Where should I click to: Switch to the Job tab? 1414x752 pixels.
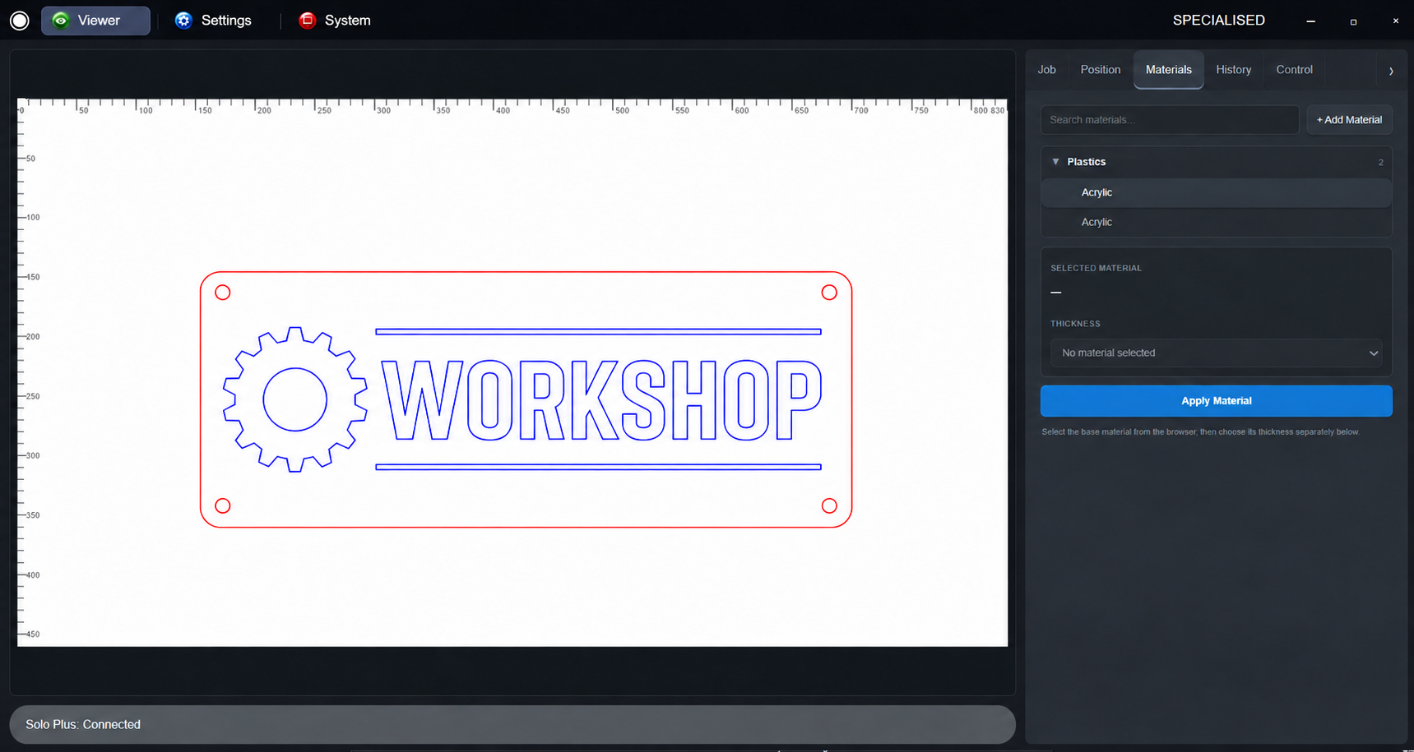point(1046,70)
